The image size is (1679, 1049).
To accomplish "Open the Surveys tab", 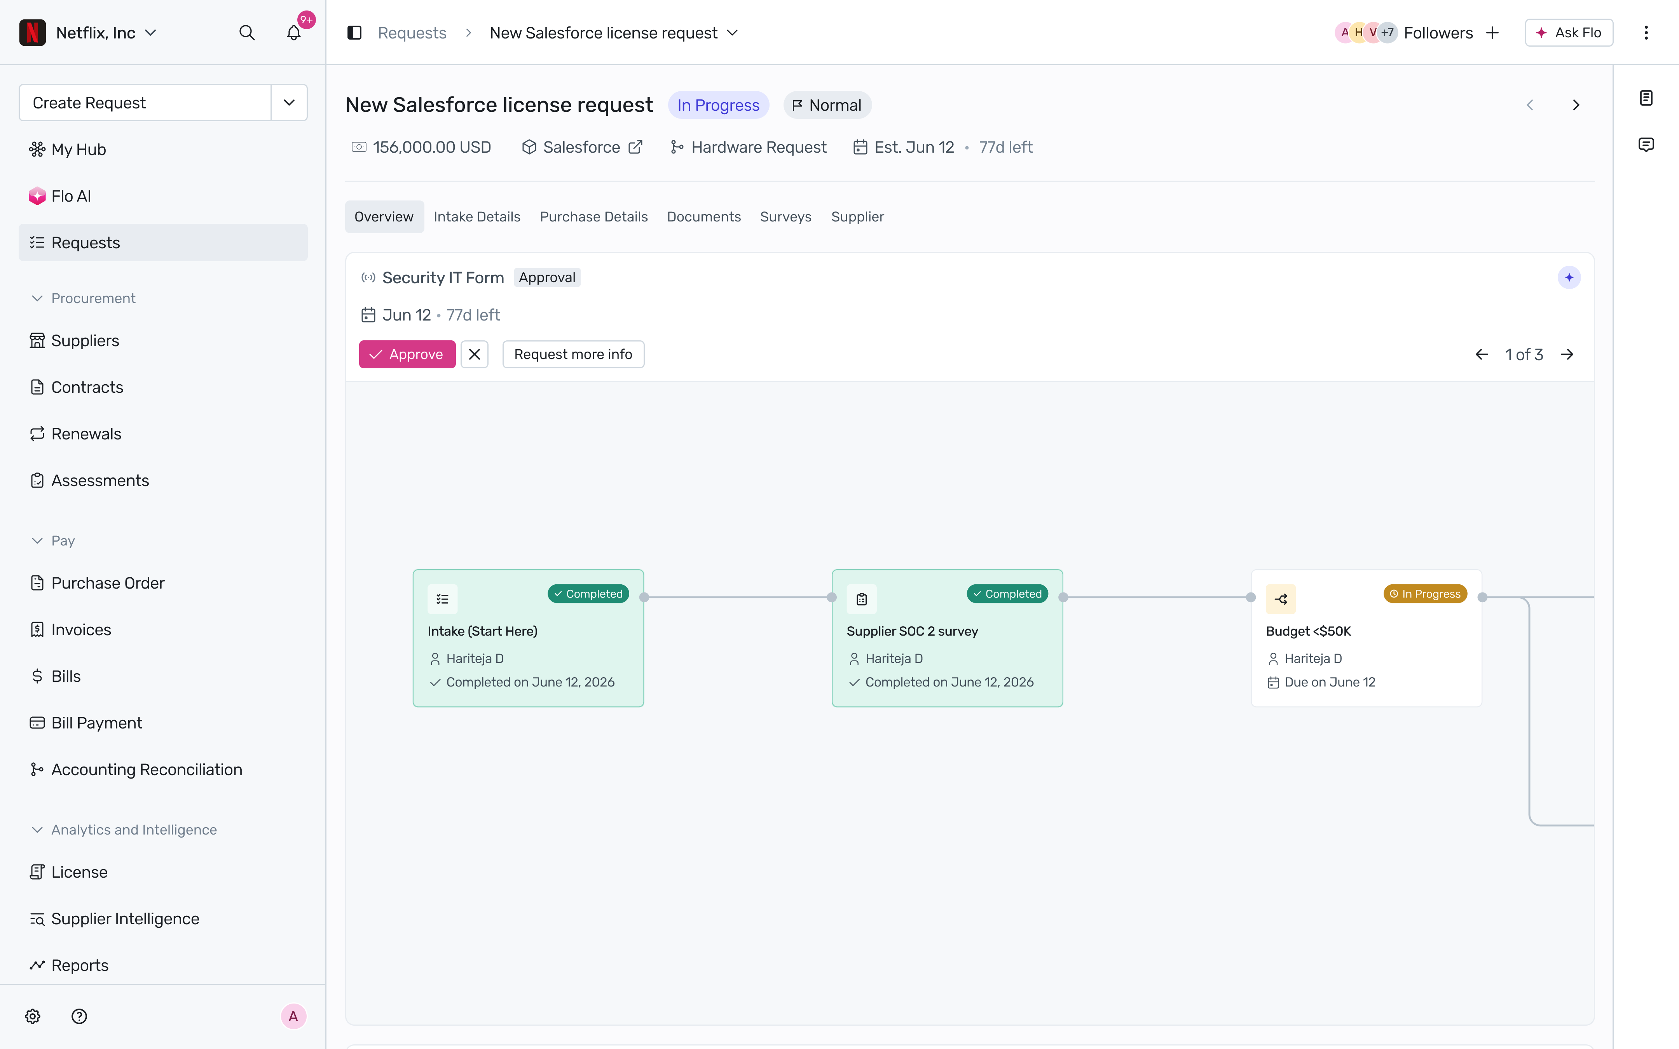I will 785,217.
